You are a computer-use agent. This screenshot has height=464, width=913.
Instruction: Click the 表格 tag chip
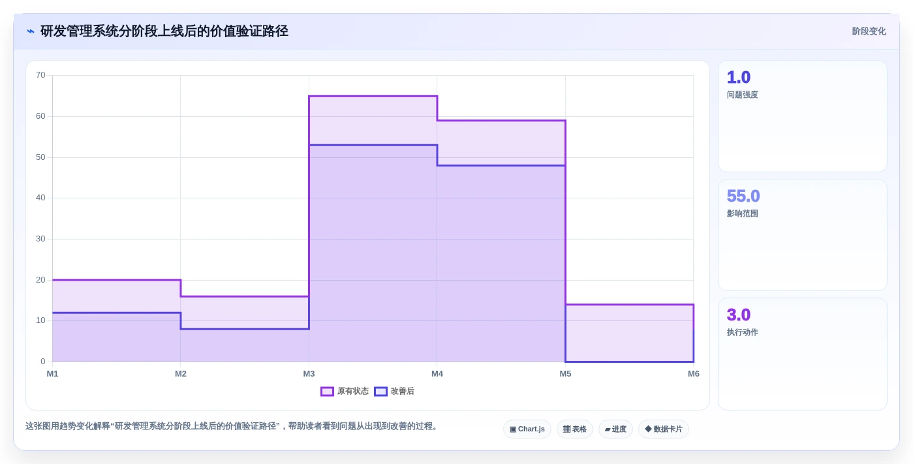tap(575, 429)
